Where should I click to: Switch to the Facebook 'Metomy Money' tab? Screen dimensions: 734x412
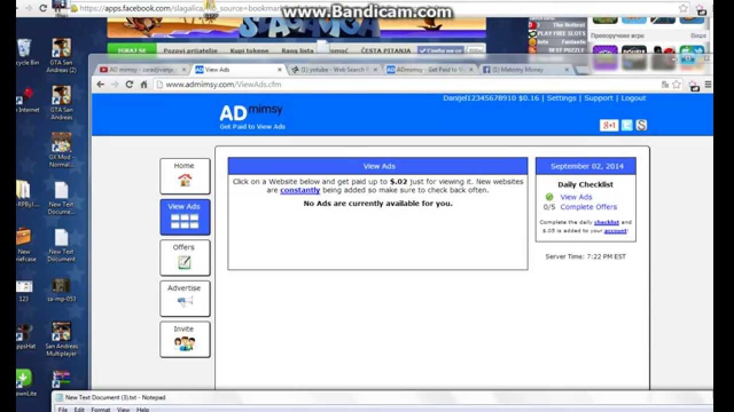pyautogui.click(x=526, y=70)
